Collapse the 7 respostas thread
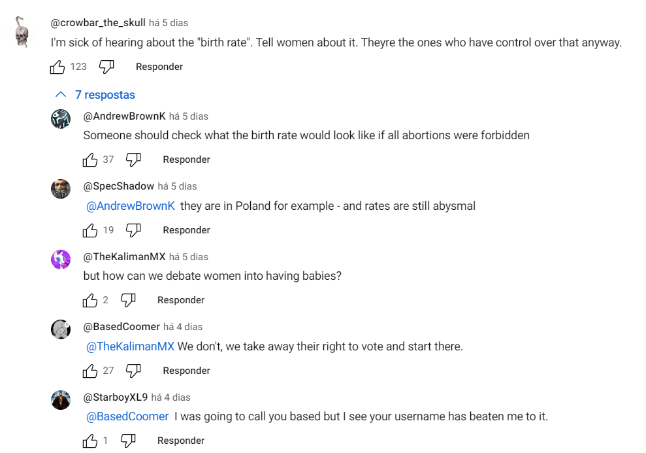The height and width of the screenshot is (453, 646). pos(95,95)
